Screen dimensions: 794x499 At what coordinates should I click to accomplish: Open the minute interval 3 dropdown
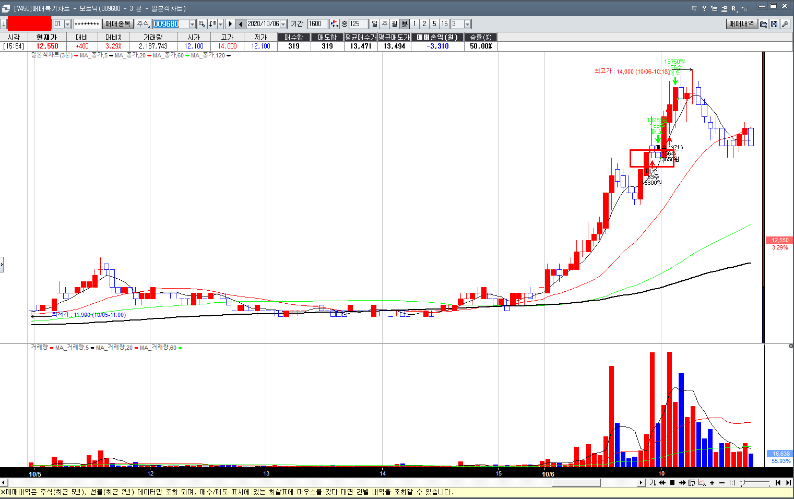coord(468,24)
